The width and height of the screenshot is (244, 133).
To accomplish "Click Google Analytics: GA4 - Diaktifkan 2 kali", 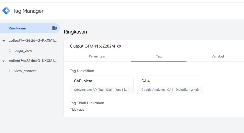I will (170, 90).
